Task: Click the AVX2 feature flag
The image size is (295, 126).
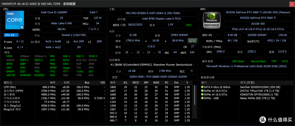Action: tap(66, 60)
